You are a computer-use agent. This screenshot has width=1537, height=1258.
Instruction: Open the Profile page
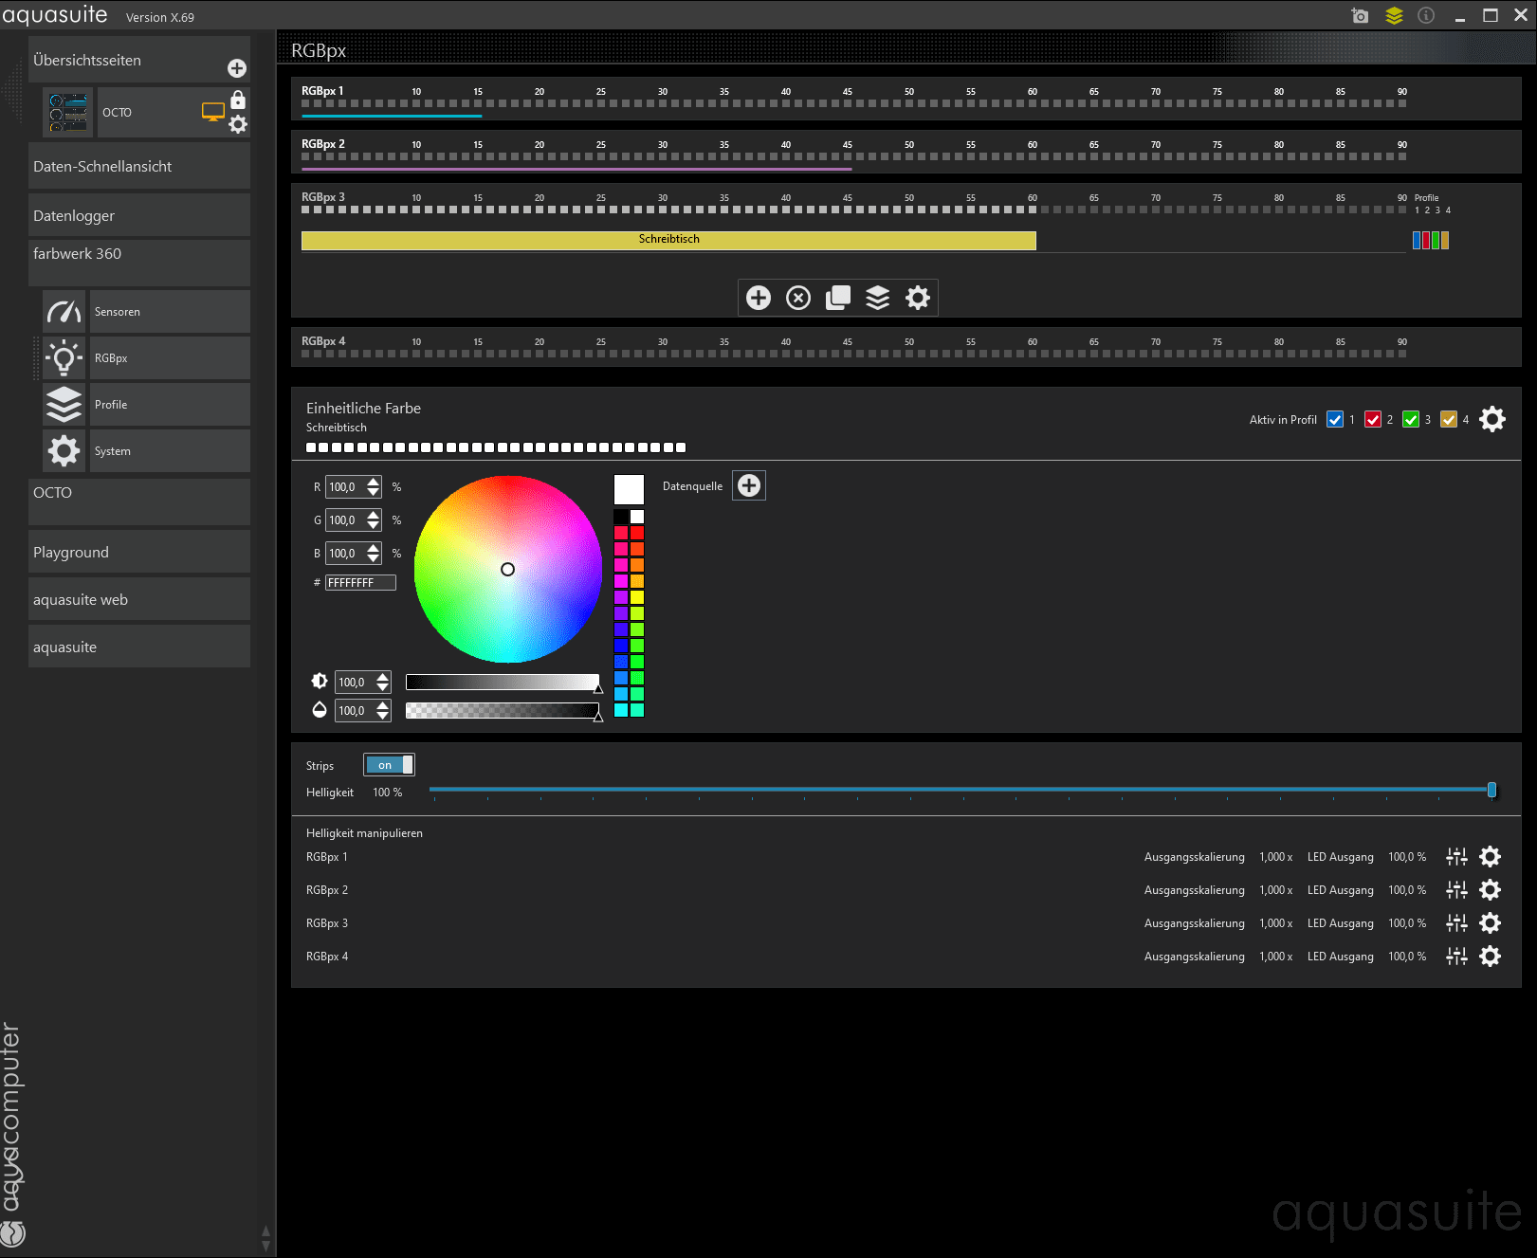click(170, 404)
